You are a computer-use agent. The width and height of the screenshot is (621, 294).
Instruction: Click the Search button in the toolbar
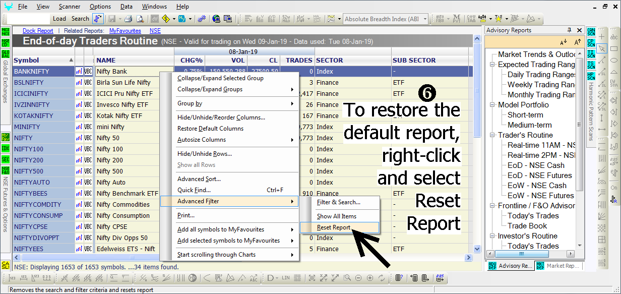(x=80, y=19)
